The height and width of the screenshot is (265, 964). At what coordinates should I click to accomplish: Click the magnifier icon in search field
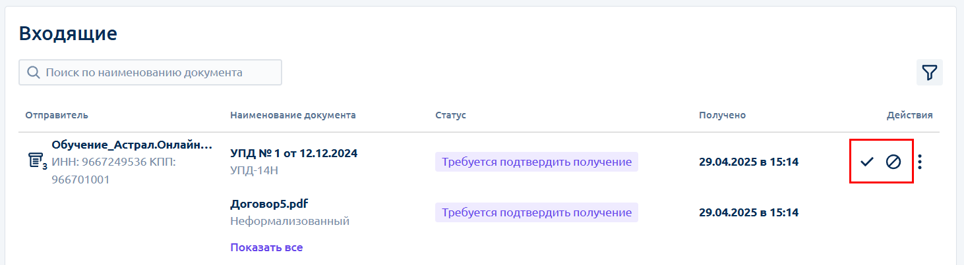coord(34,72)
